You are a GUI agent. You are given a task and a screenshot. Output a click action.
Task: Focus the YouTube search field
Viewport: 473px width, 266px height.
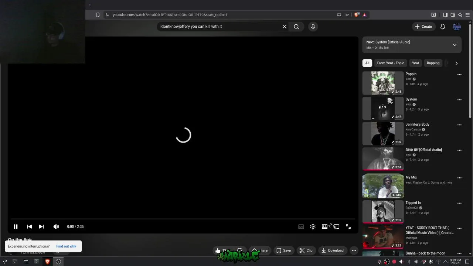[220, 27]
